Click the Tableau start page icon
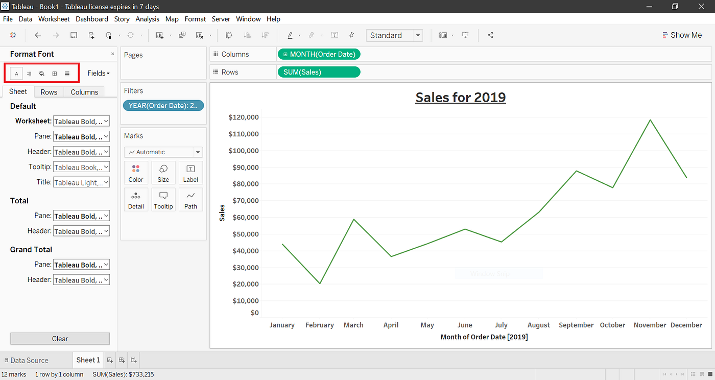Viewport: 715px width, 380px height. coord(13,35)
